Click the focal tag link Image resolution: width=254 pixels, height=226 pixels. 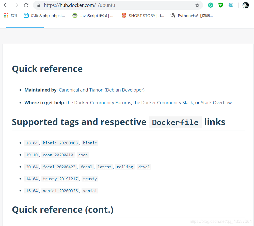86,167
